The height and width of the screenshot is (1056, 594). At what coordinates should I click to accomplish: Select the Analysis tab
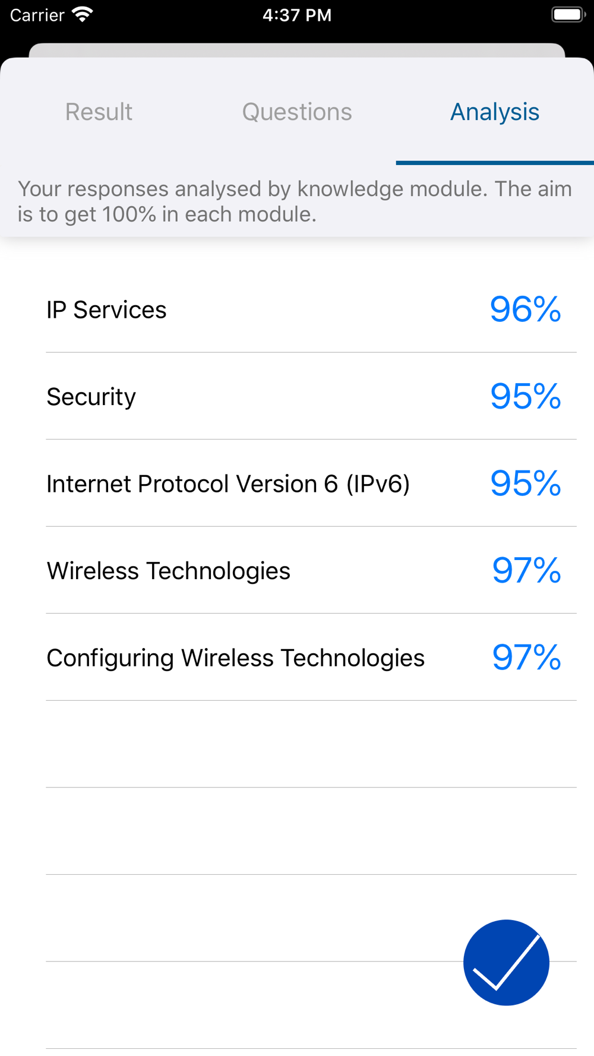[x=495, y=112]
